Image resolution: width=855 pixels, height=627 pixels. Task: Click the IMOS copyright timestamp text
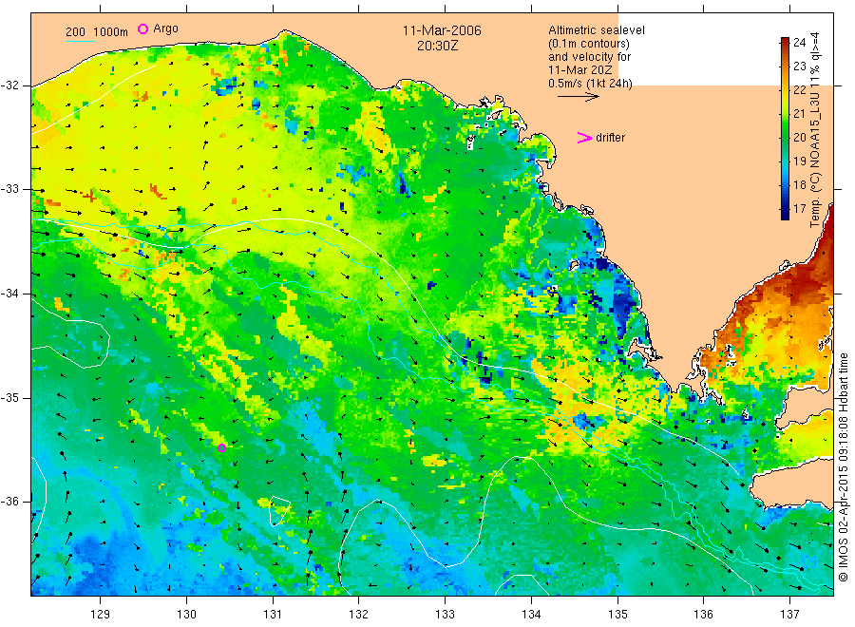[x=843, y=467]
